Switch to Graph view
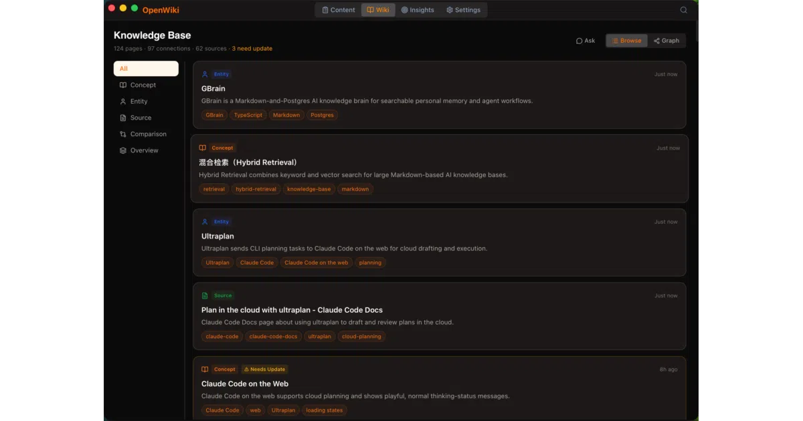 666,41
